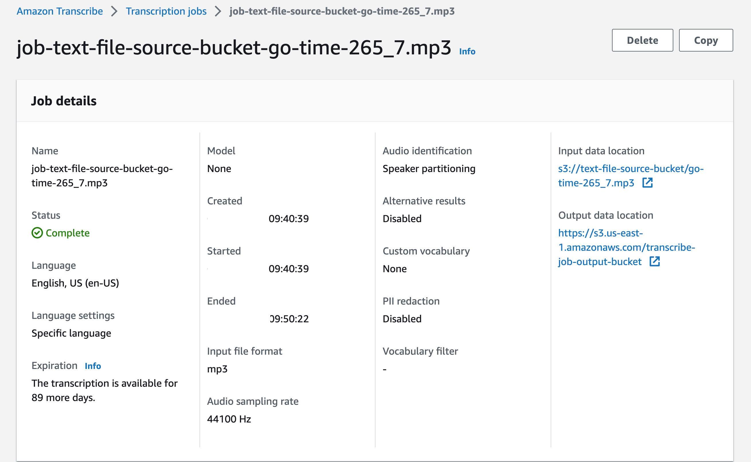Open the s3 input data location link

point(631,169)
